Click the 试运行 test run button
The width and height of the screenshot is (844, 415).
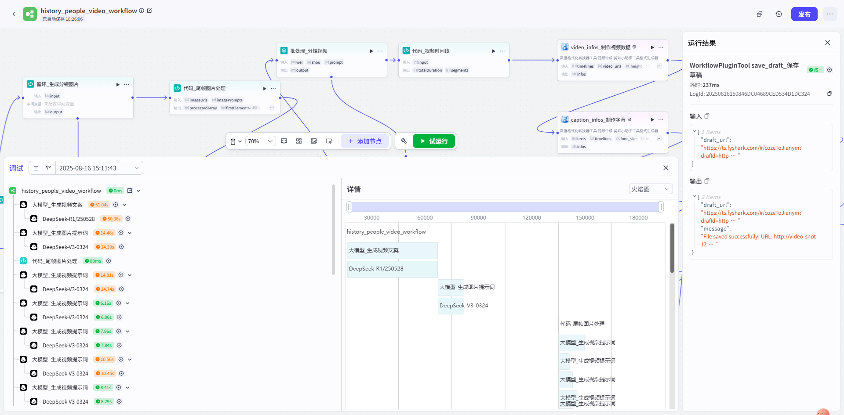pos(433,141)
